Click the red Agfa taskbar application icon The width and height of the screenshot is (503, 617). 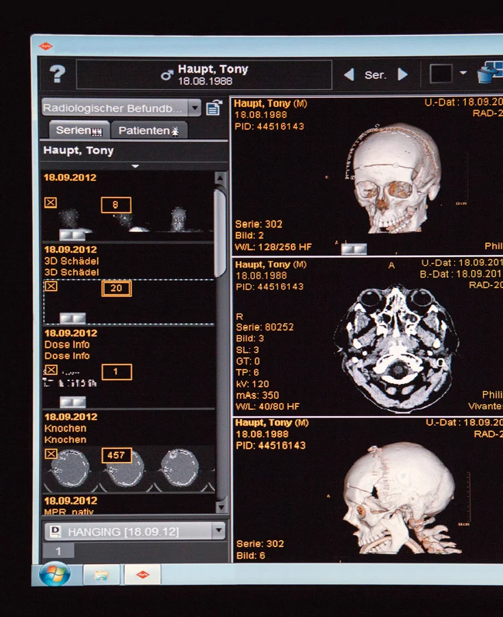tap(143, 575)
